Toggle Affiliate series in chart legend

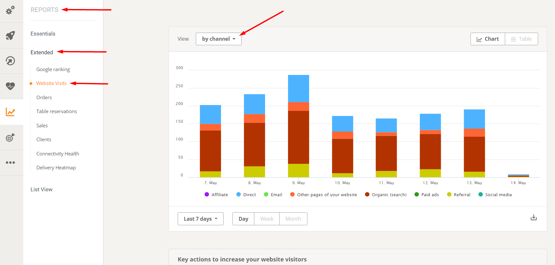(216, 195)
